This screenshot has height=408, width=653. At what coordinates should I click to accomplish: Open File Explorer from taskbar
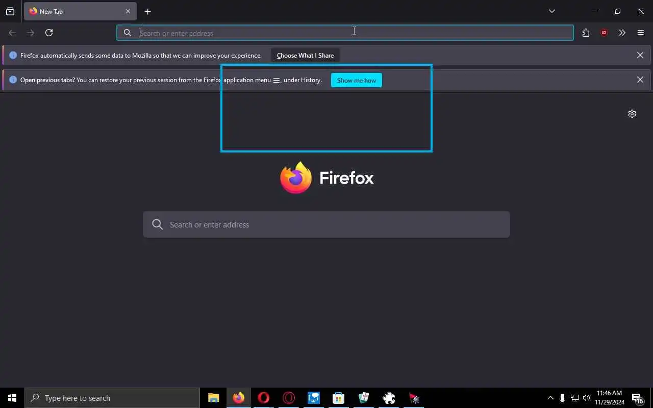[213, 398]
